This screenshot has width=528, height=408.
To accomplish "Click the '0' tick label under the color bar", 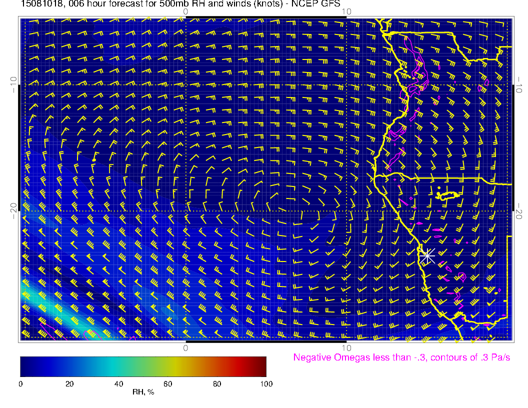I will (x=20, y=383).
